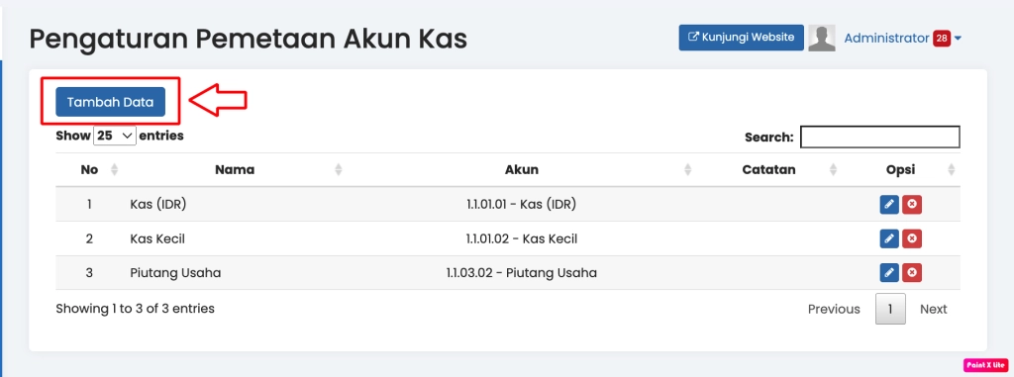
Task: Edit the Kas Kecil entry
Action: (x=889, y=238)
